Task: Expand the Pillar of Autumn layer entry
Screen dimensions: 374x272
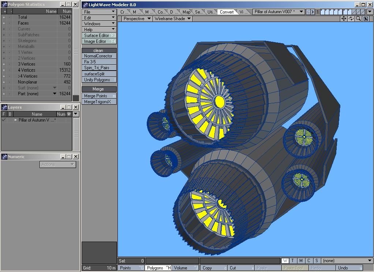Action: 16,120
